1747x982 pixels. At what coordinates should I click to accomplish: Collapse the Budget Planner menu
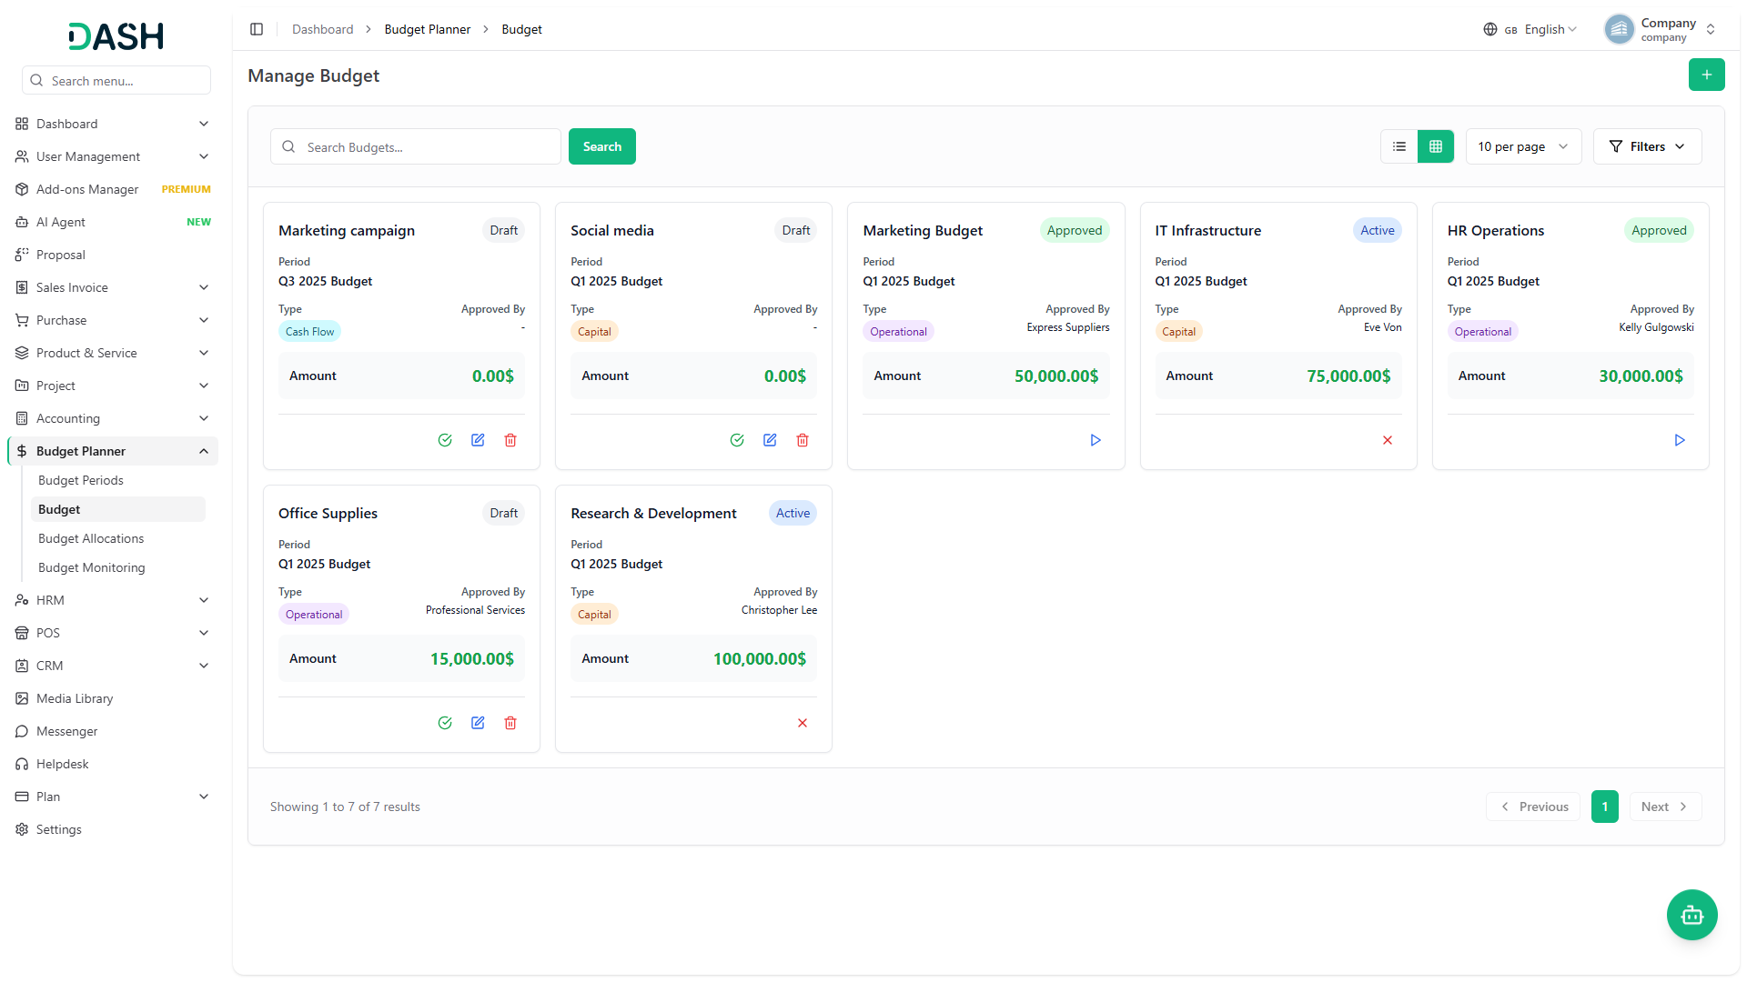click(x=113, y=451)
